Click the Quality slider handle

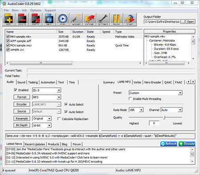(164, 117)
